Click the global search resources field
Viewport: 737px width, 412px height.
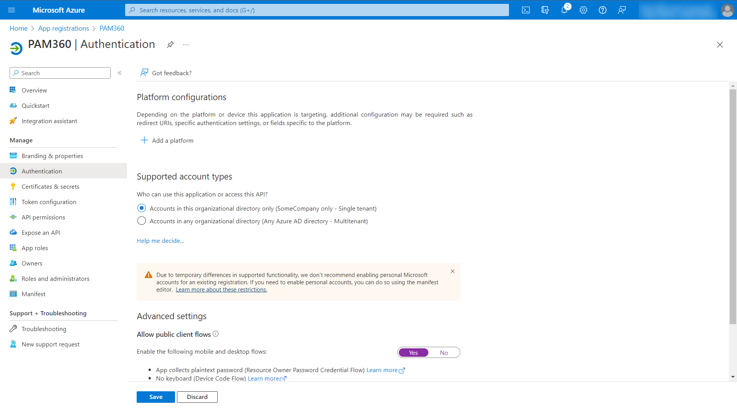[x=317, y=10]
